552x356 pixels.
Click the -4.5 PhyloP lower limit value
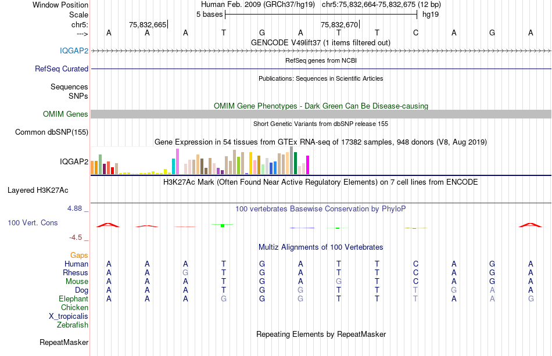point(76,238)
